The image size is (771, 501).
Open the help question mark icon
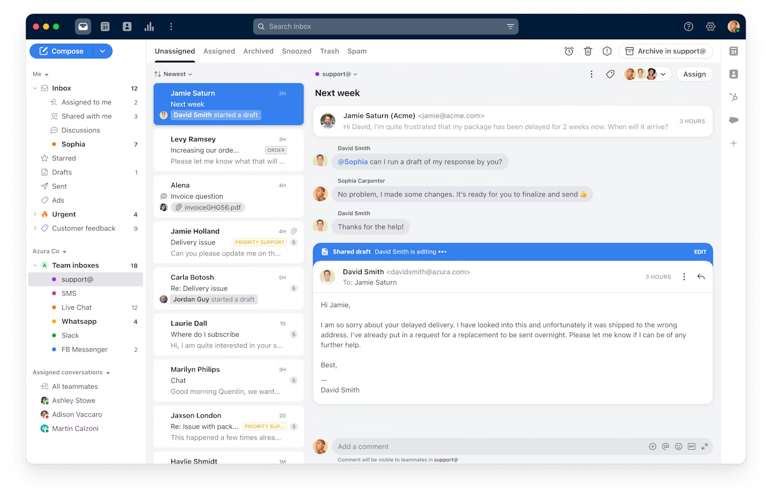(689, 26)
